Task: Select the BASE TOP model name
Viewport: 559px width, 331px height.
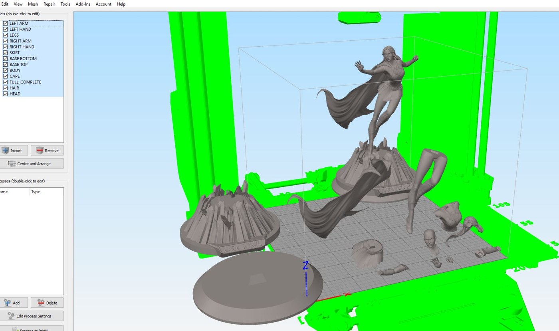Action: tap(19, 64)
